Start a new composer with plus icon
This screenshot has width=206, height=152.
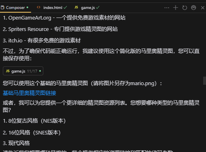[176, 8]
